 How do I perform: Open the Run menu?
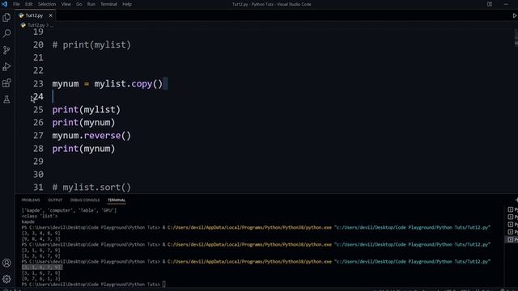tap(91, 4)
